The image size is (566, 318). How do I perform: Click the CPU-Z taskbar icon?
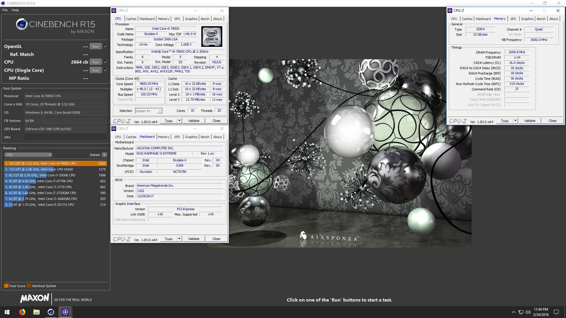pos(65,312)
